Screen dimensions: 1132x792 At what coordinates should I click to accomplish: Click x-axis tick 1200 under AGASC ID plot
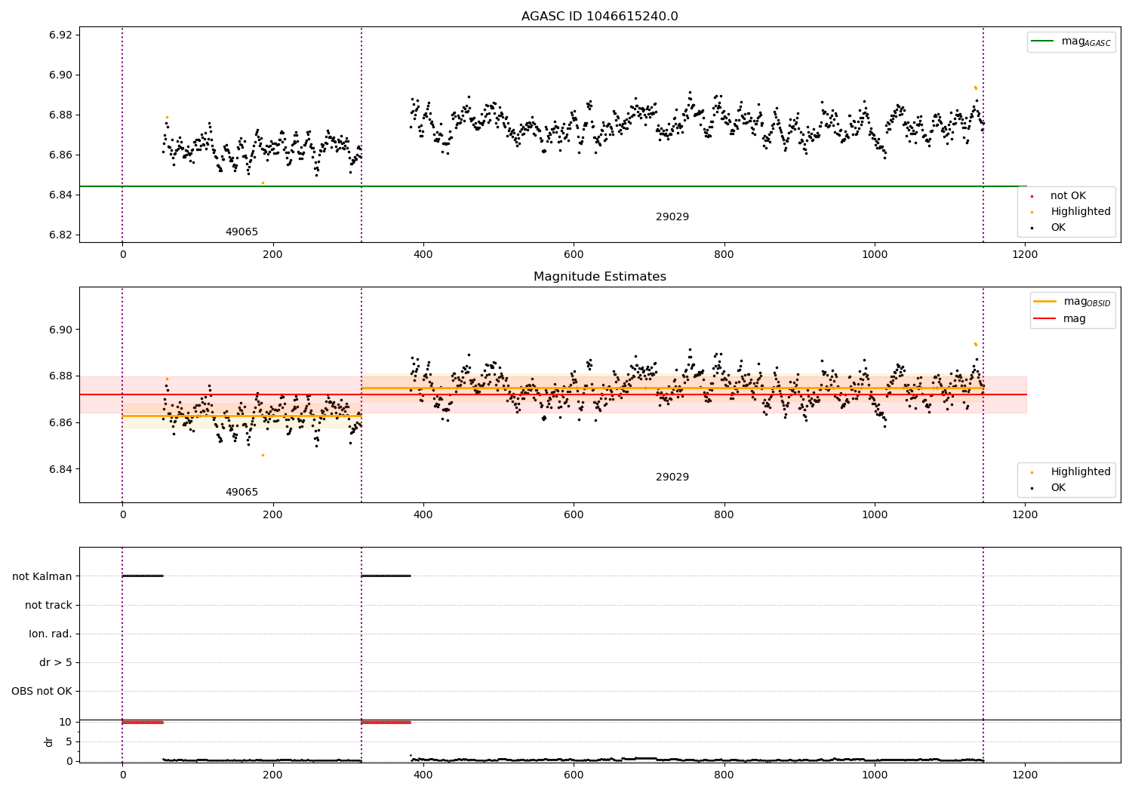pos(1025,255)
